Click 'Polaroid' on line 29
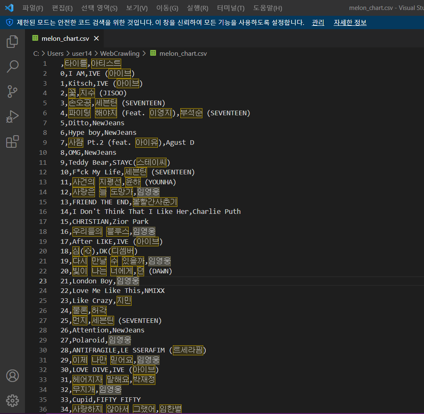The image size is (424, 414). pyautogui.click(x=88, y=340)
